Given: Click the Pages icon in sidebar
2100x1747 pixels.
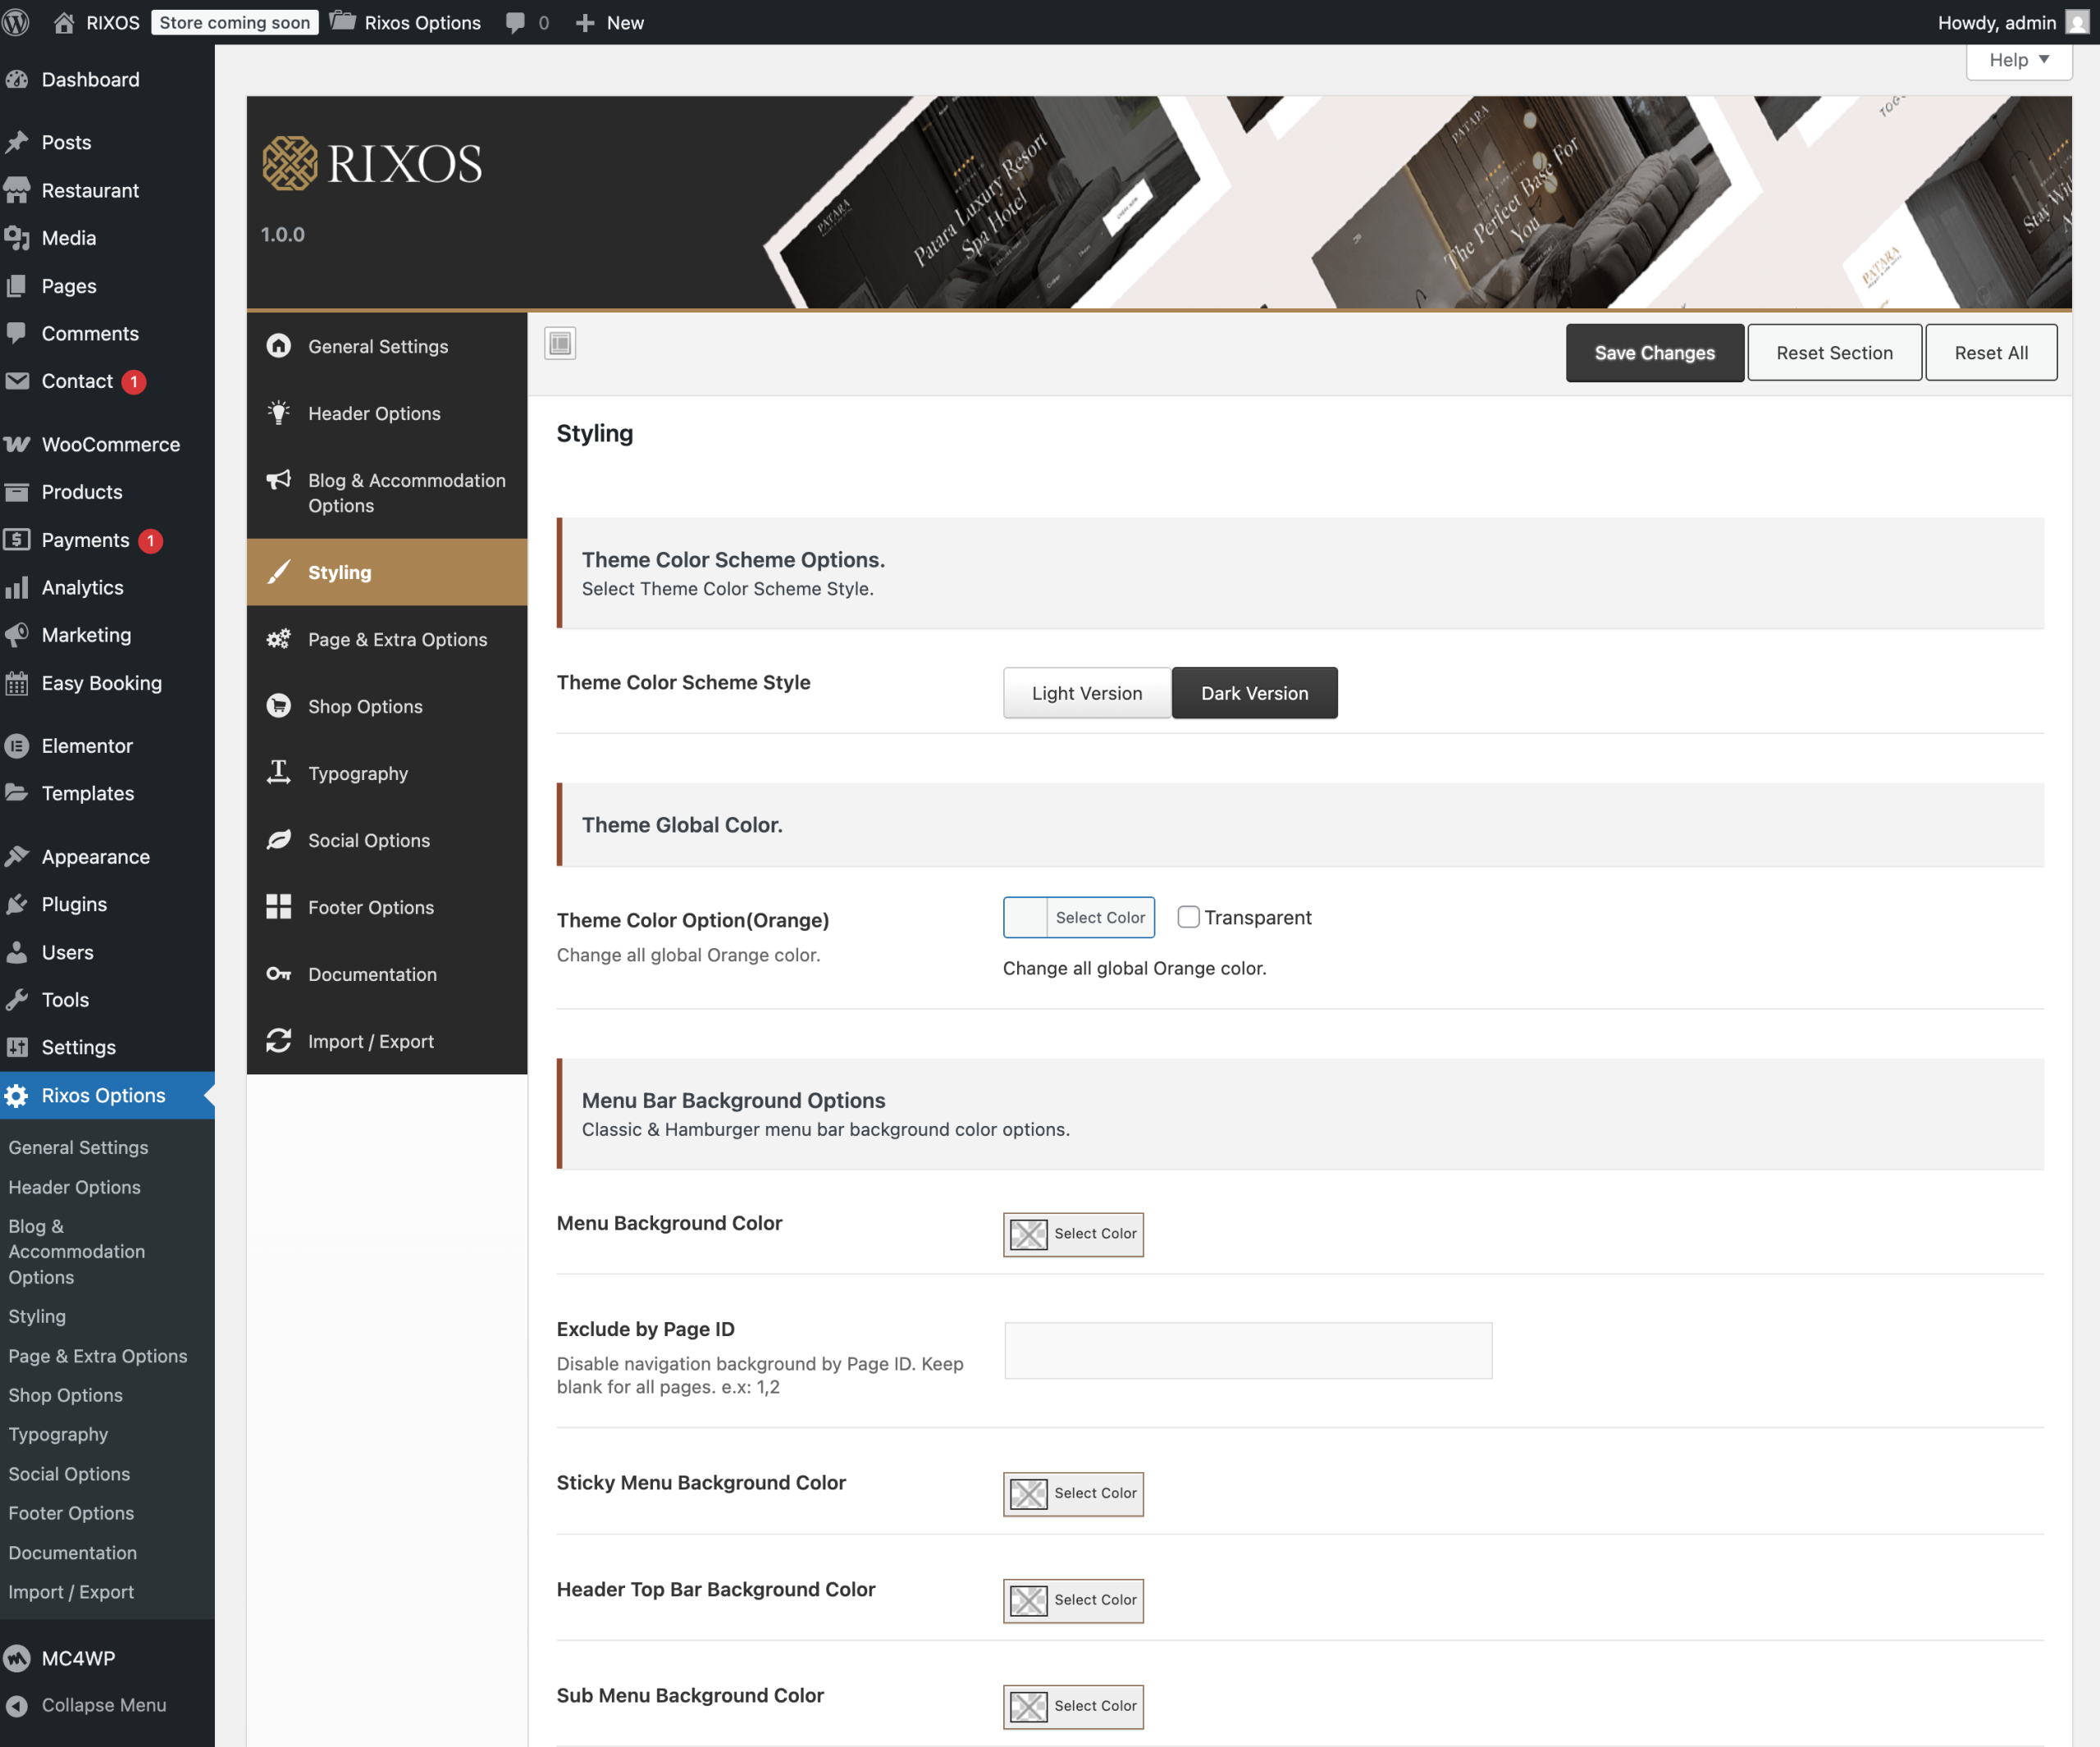Looking at the screenshot, I should click(x=17, y=286).
